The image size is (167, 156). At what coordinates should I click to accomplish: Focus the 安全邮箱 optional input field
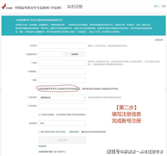(62, 123)
